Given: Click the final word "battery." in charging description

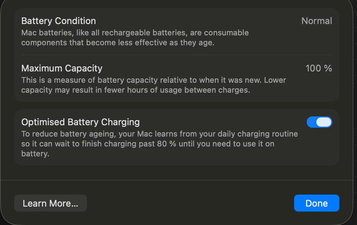Looking at the screenshot, I should [35, 153].
